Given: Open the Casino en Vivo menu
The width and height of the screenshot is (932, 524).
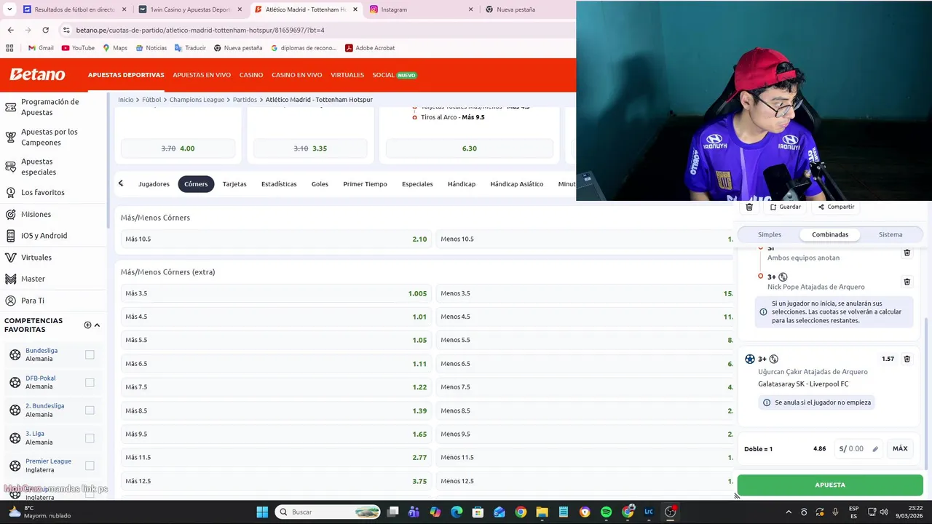Looking at the screenshot, I should tap(296, 75).
